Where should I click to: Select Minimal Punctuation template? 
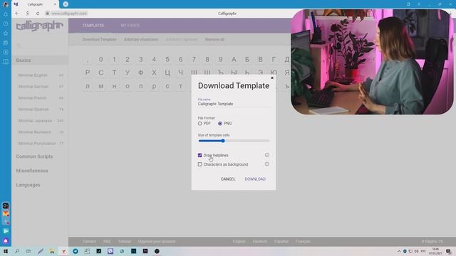[x=40, y=144]
